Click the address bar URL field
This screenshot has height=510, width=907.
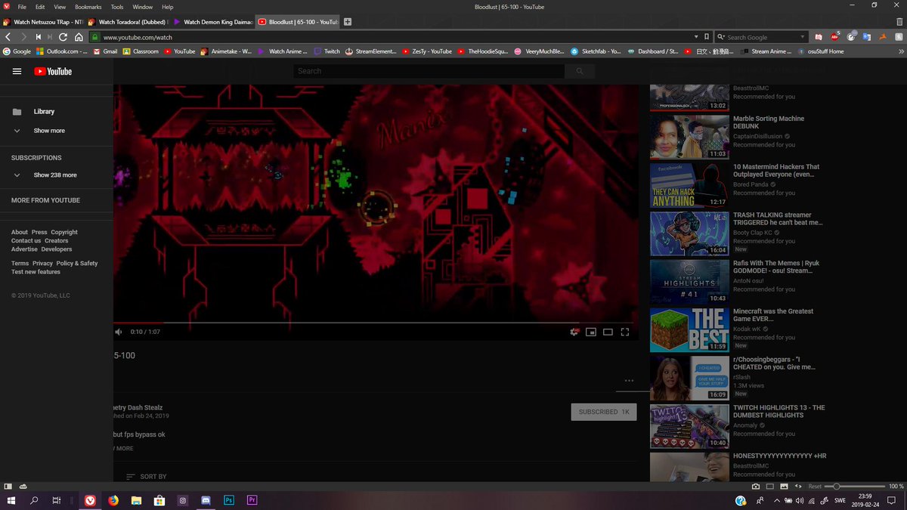coord(397,36)
